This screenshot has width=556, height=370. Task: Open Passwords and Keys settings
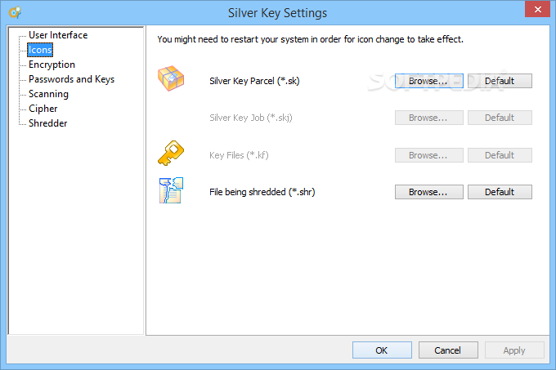click(x=71, y=79)
